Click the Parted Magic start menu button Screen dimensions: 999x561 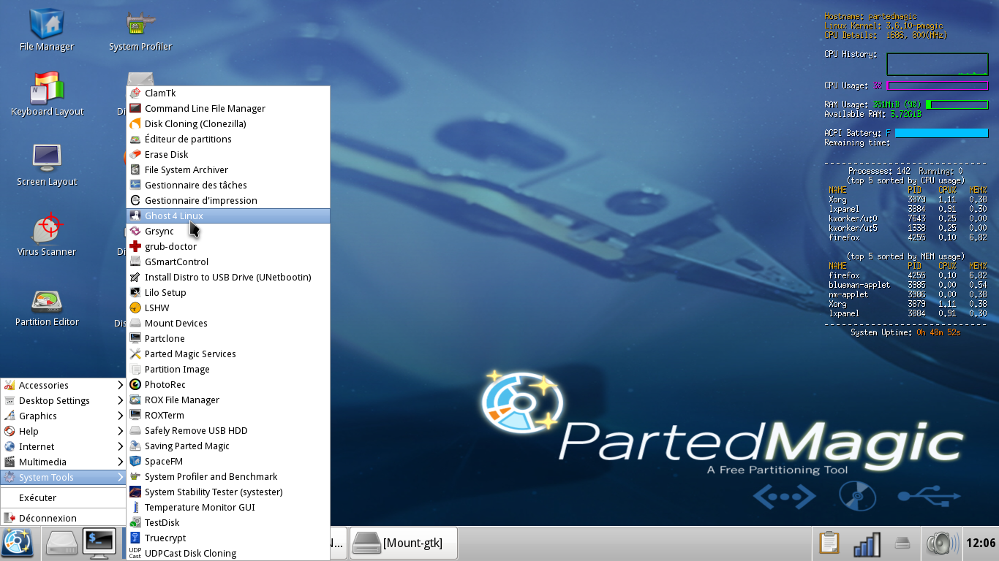[17, 543]
